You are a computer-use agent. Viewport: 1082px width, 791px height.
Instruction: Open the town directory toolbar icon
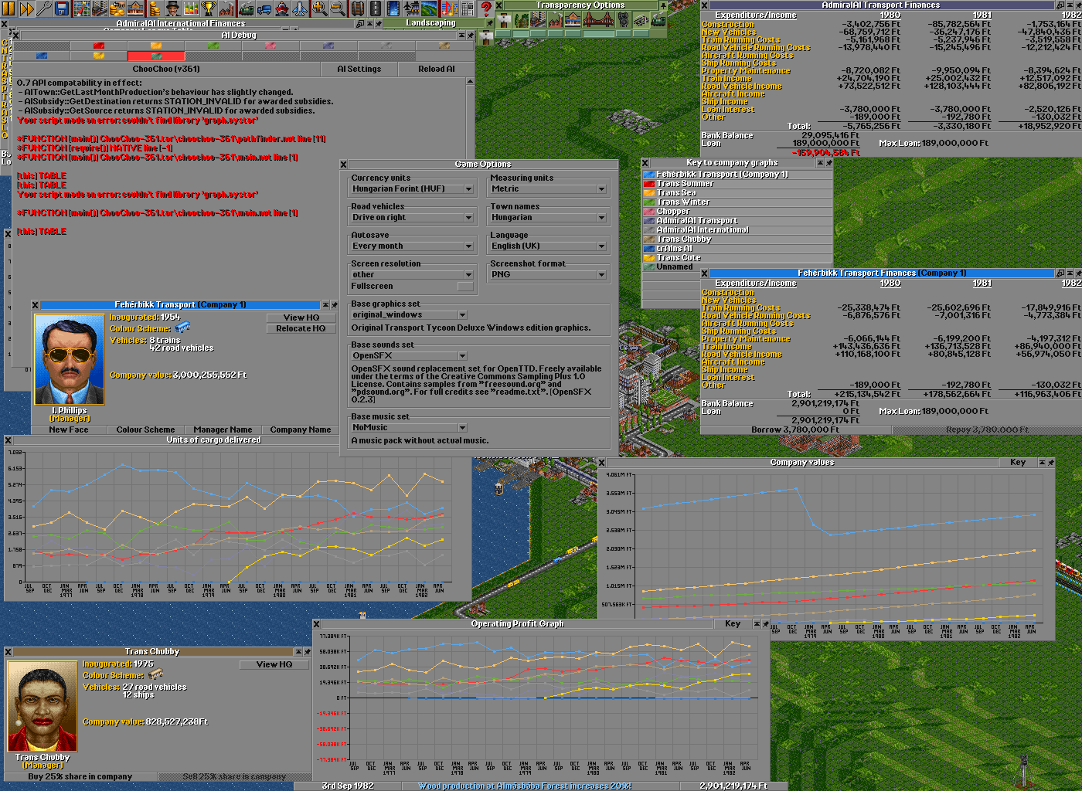click(100, 8)
